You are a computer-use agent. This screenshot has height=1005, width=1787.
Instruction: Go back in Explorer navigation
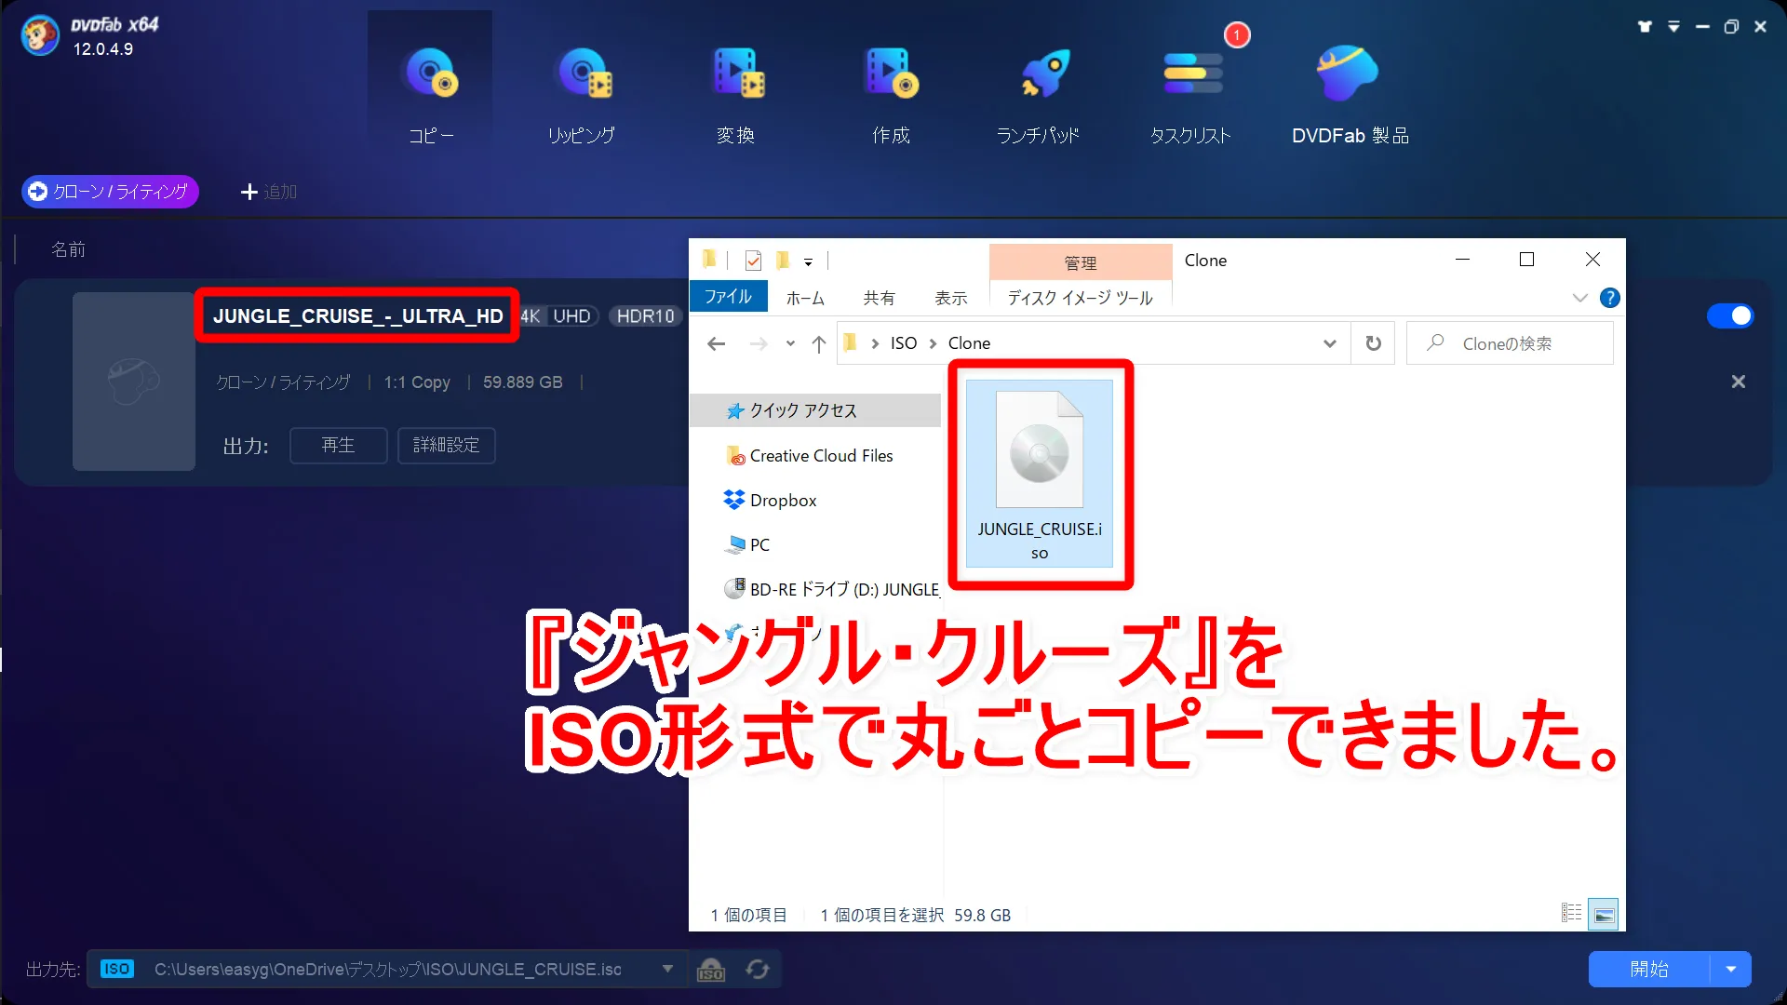(x=716, y=343)
